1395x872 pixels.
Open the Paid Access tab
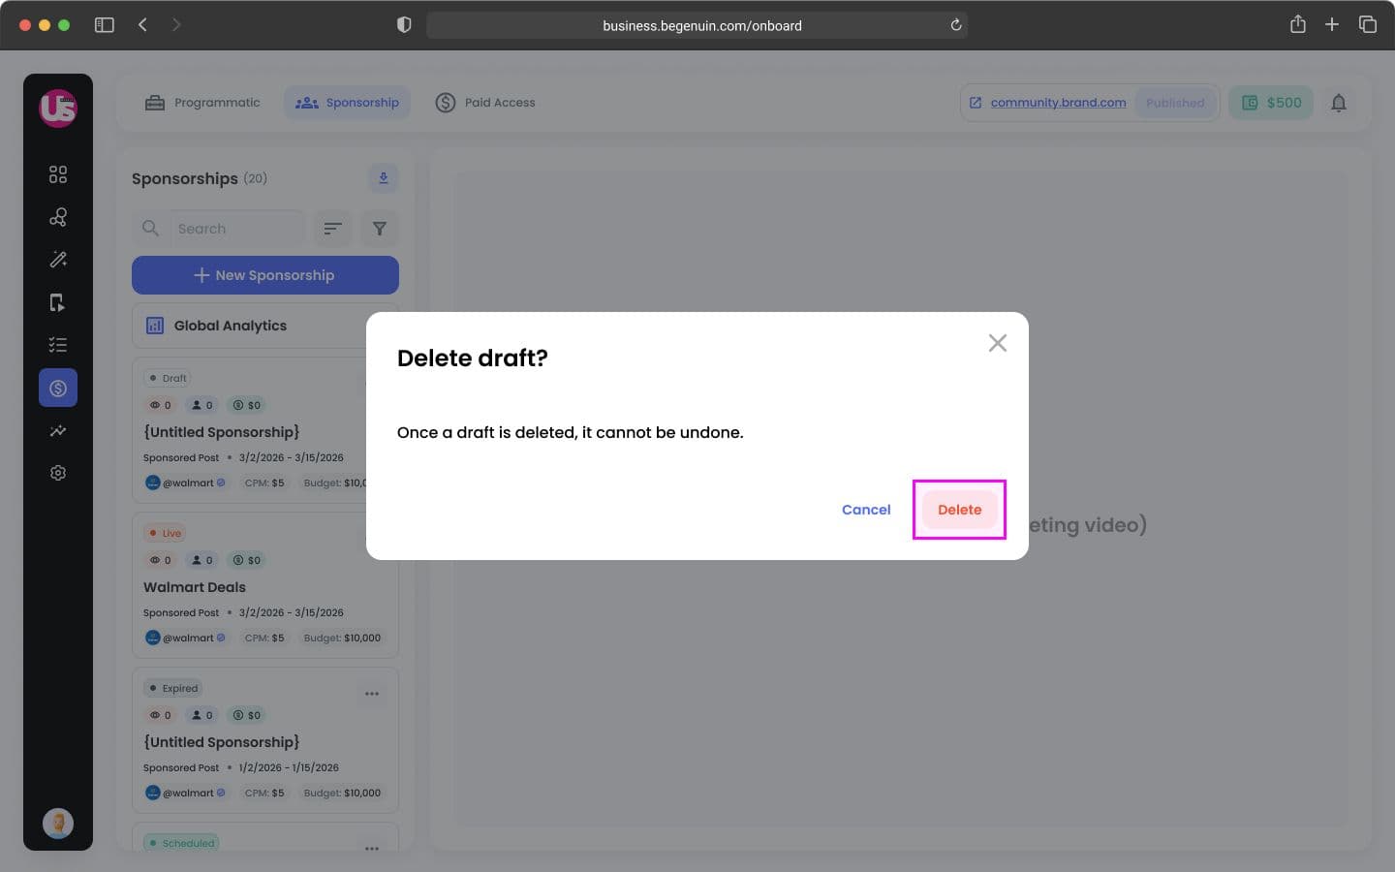pos(485,103)
